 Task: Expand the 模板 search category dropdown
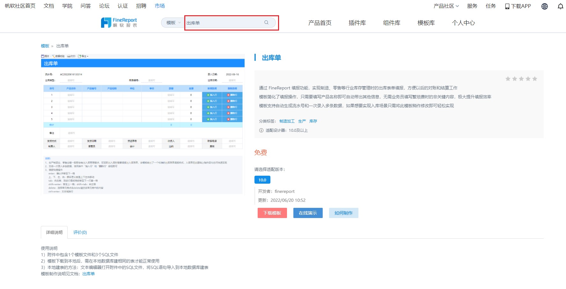click(172, 23)
